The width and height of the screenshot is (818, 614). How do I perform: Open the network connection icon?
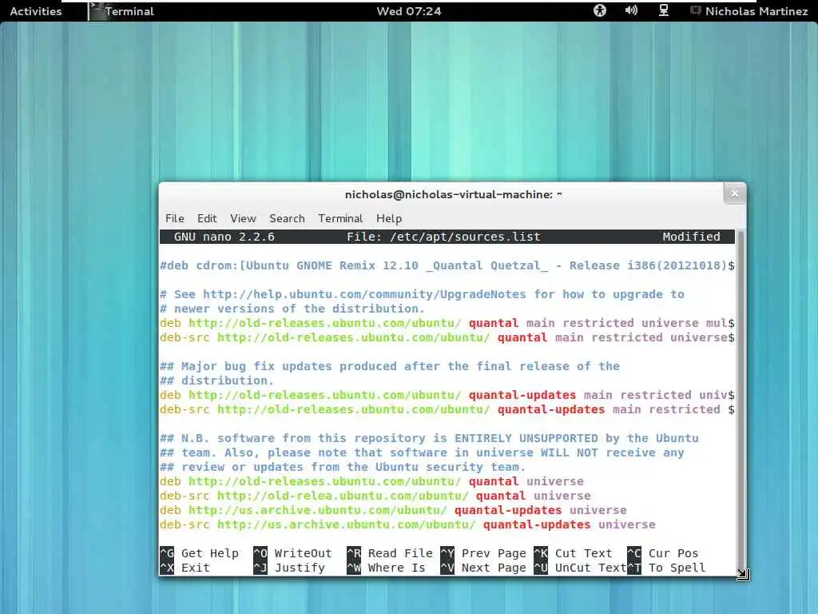(664, 10)
